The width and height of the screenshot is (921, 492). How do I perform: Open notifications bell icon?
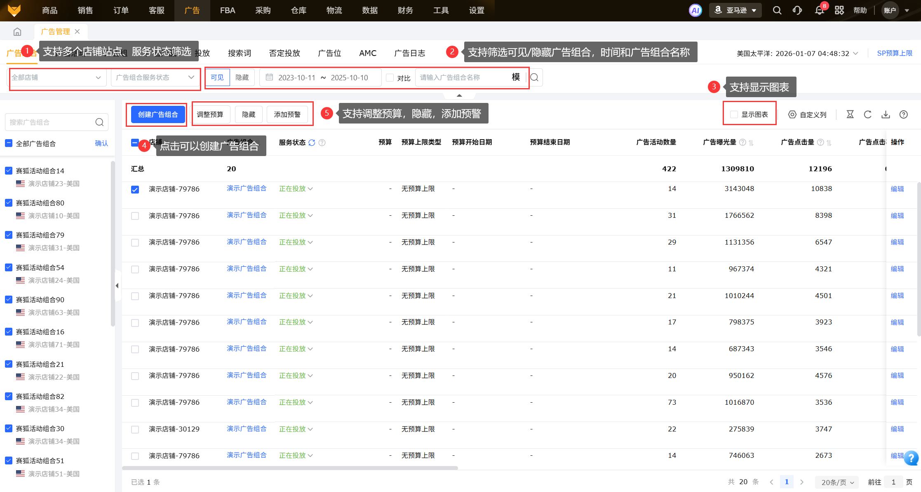(x=819, y=10)
